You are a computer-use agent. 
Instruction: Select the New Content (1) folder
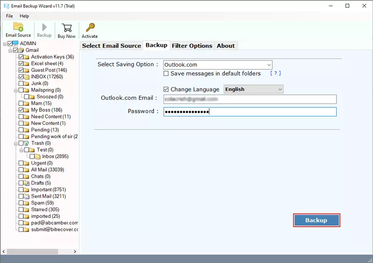pyautogui.click(x=48, y=123)
